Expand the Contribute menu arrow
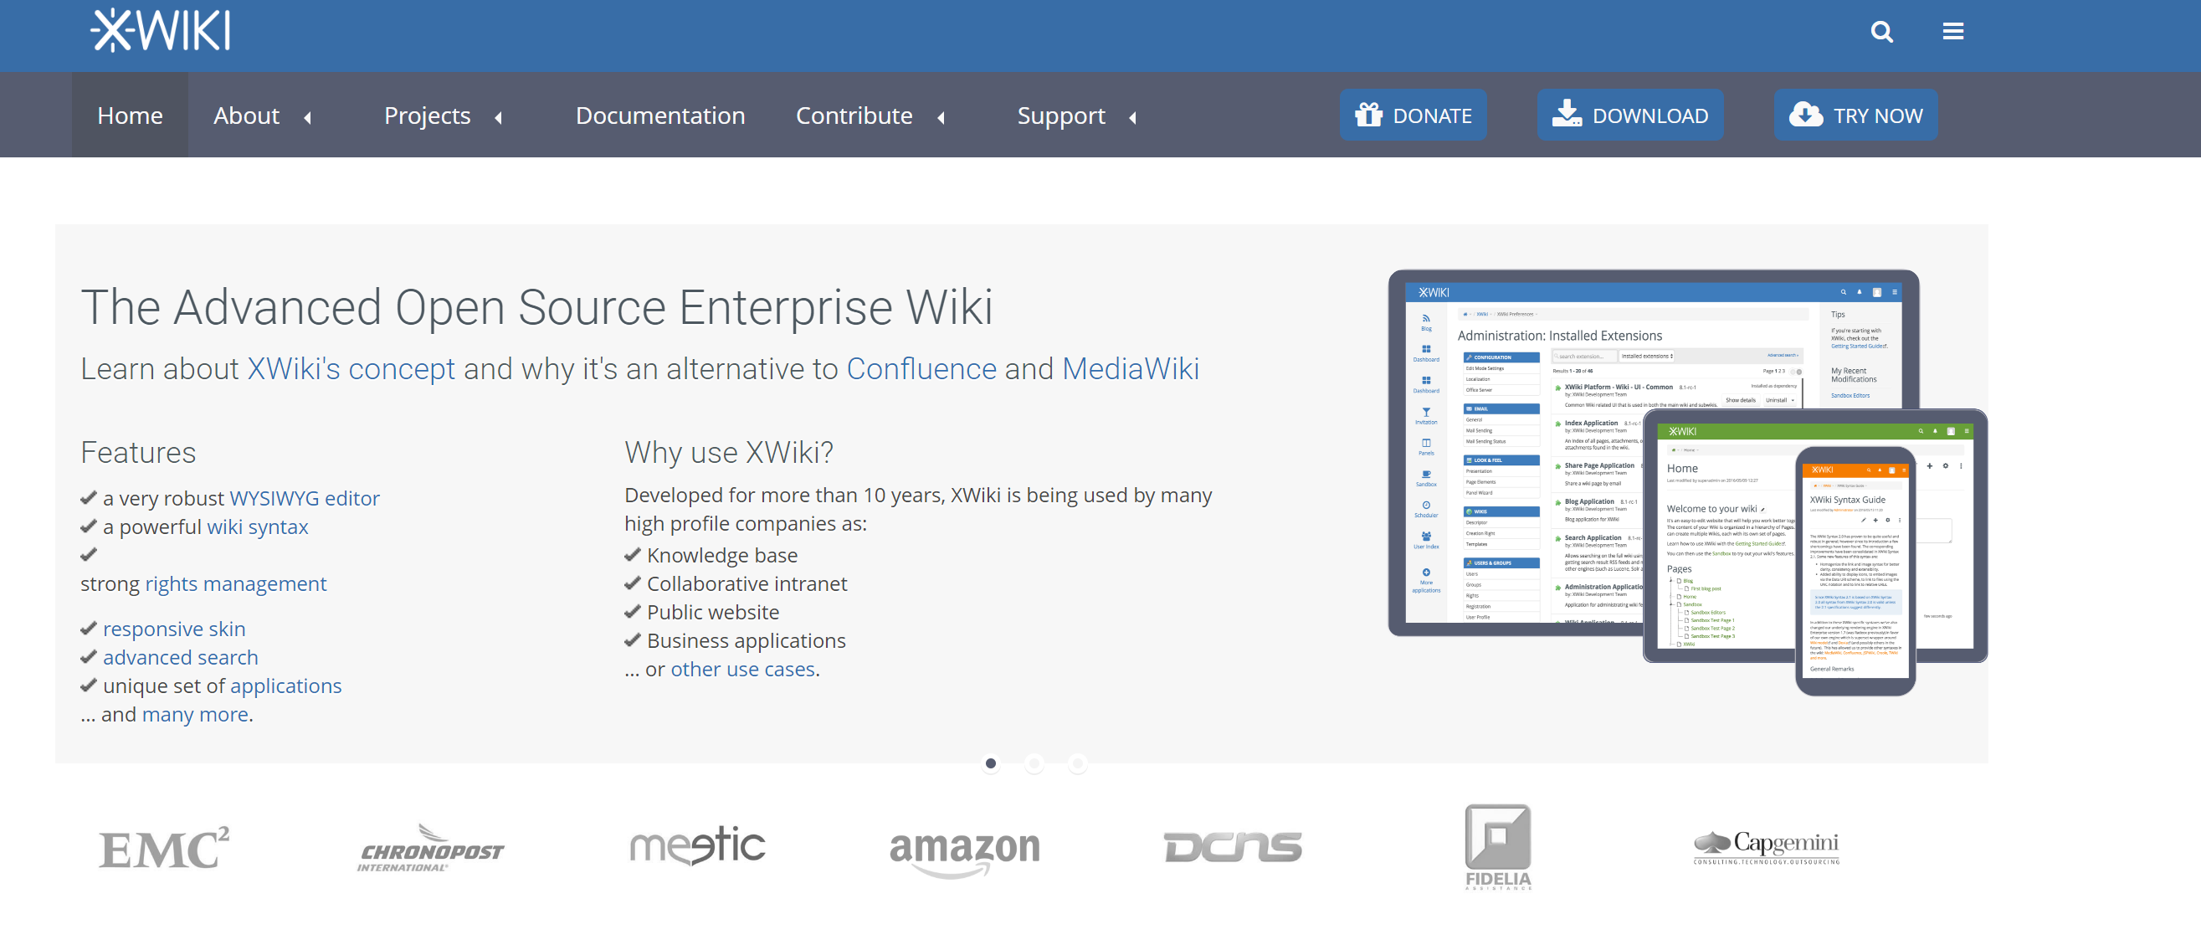2201x940 pixels. [941, 117]
